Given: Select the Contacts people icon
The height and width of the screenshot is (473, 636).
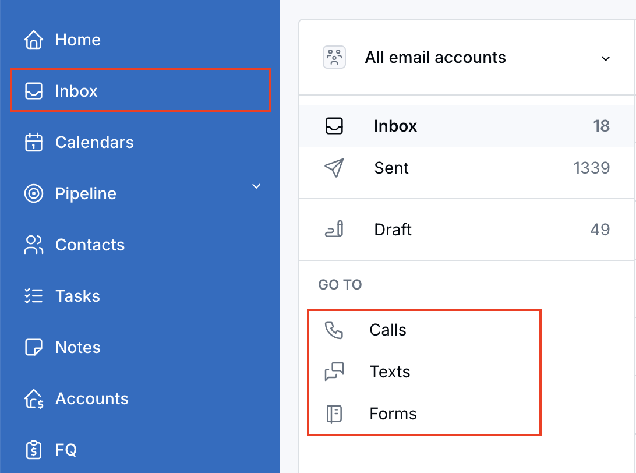Looking at the screenshot, I should tap(34, 244).
